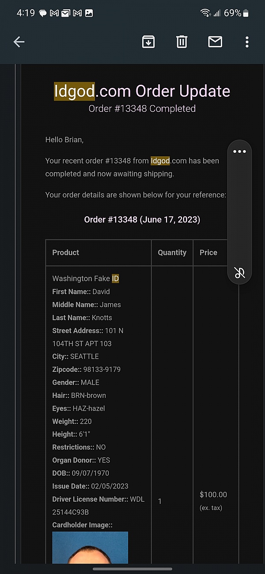Archive this email with the archive icon
Screen dimensions: 265x574
tap(148, 42)
